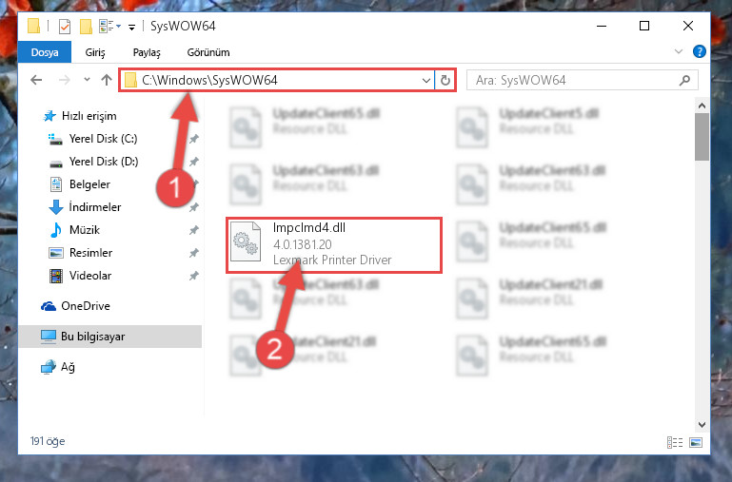
Task: Click the search magnifier icon
Action: tap(684, 80)
